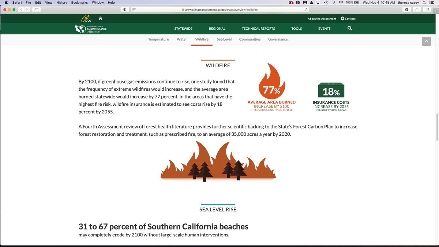Viewport: 439px width, 247px height.
Task: Open AirPlay display menu icon
Action: [x=318, y=3]
